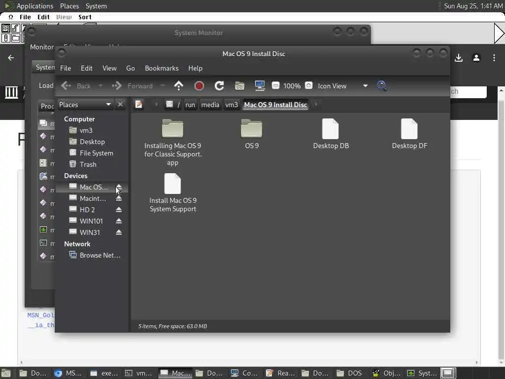Go to vm3 in the path bar
The image size is (505, 379).
pos(231,105)
